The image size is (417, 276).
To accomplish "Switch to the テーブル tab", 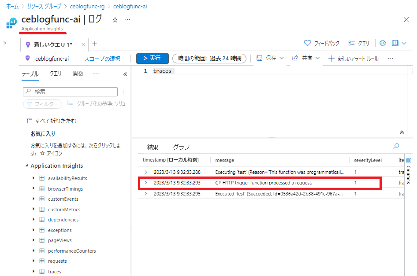I will (x=30, y=74).
